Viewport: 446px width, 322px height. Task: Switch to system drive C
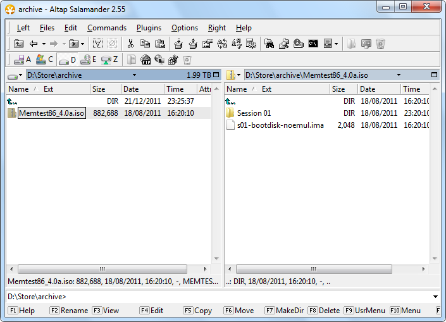tap(44, 59)
